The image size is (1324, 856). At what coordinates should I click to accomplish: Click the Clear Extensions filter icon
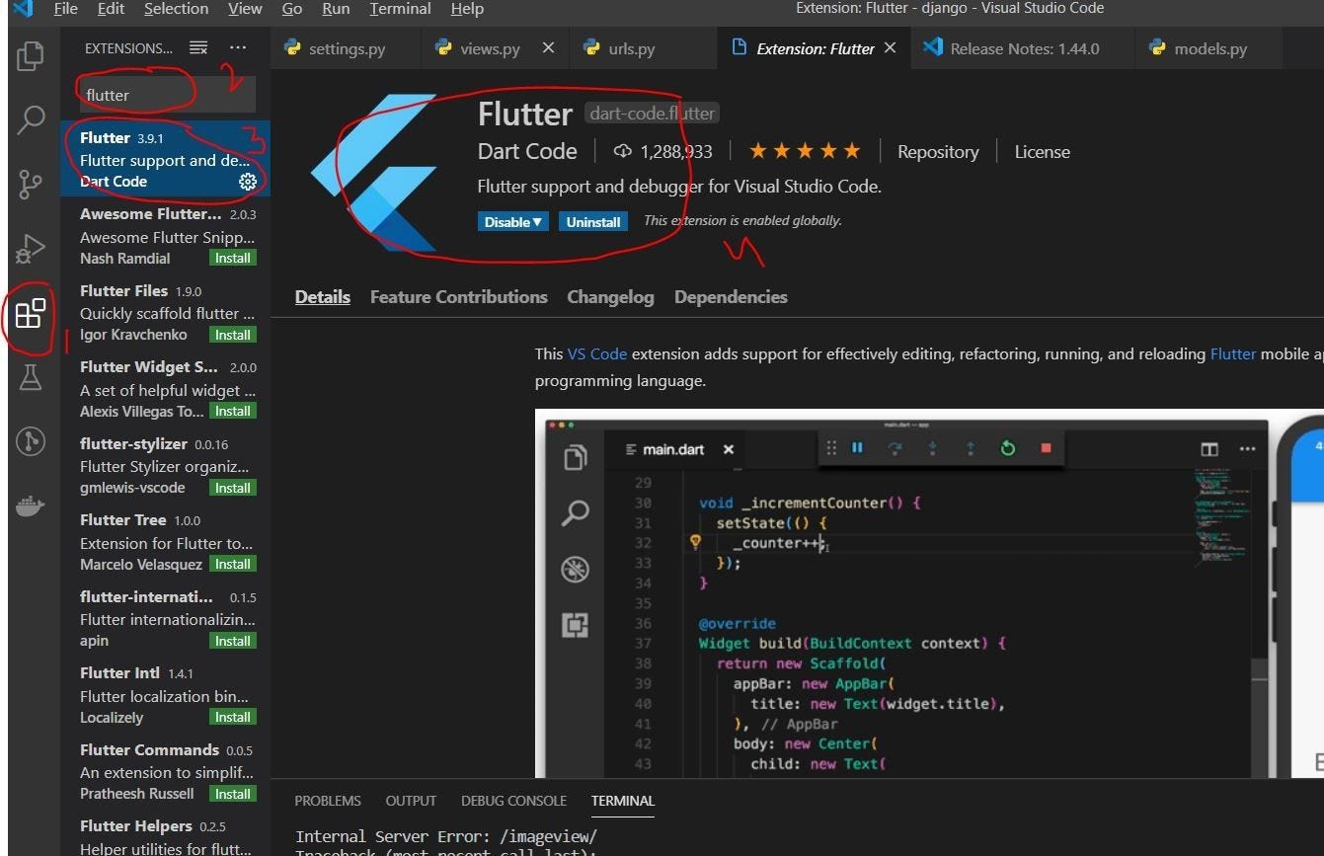click(198, 47)
